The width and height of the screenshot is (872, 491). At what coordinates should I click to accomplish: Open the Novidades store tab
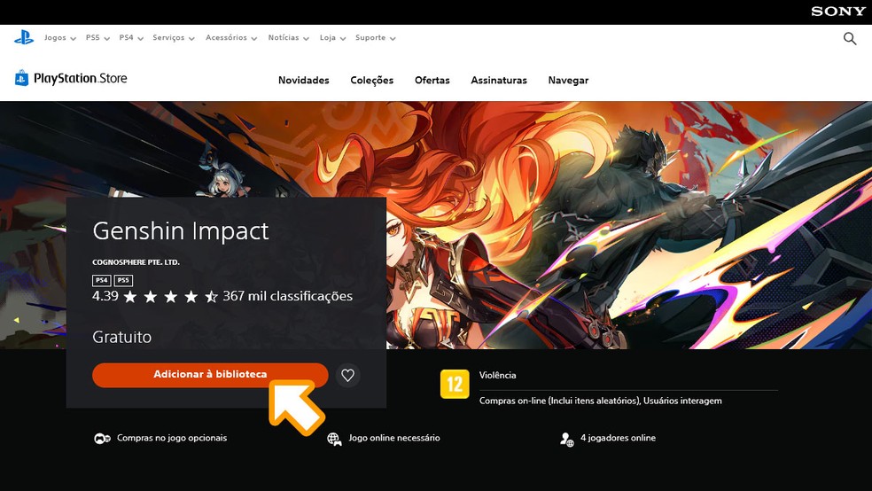tap(304, 80)
